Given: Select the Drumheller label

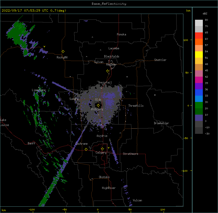Looking at the screenshot, I should point(161,123).
